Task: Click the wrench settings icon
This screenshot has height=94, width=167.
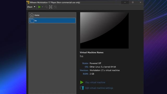Action: 82,88
